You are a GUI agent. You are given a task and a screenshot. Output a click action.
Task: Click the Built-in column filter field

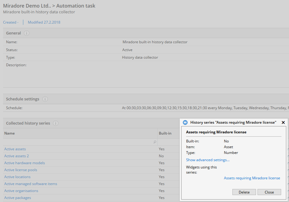[169, 142]
